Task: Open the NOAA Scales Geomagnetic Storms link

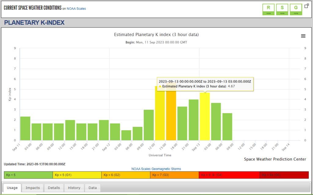Action: coord(156,169)
